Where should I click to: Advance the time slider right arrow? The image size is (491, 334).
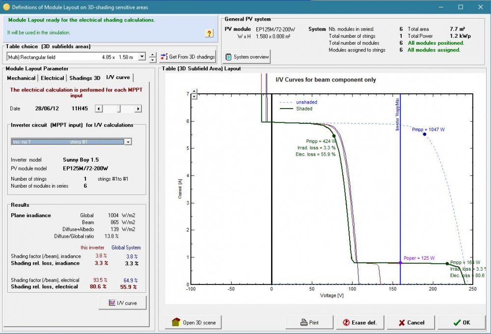(138, 109)
